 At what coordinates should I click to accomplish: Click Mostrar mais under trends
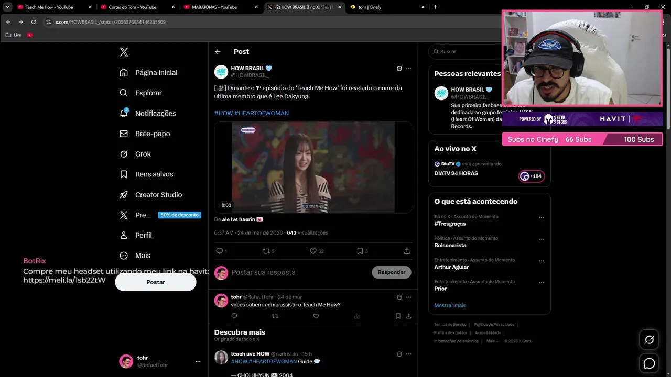[x=450, y=305]
